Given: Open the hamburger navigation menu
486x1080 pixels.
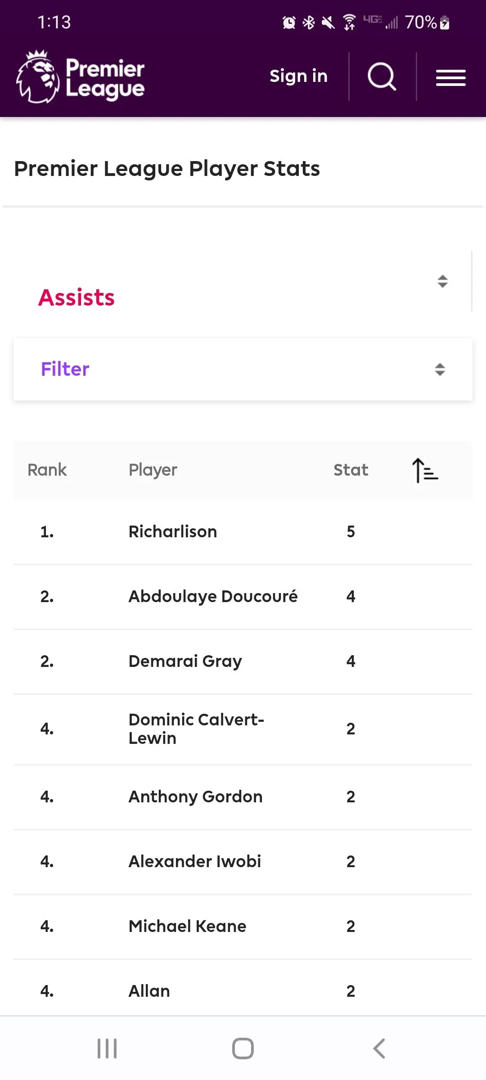Looking at the screenshot, I should coord(450,77).
